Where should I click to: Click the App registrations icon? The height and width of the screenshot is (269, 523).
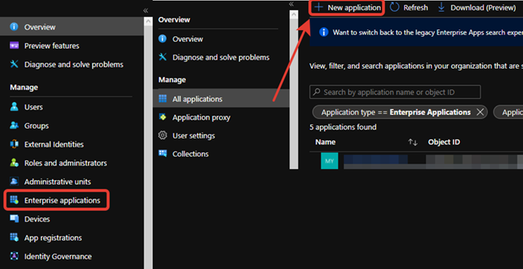coord(14,237)
